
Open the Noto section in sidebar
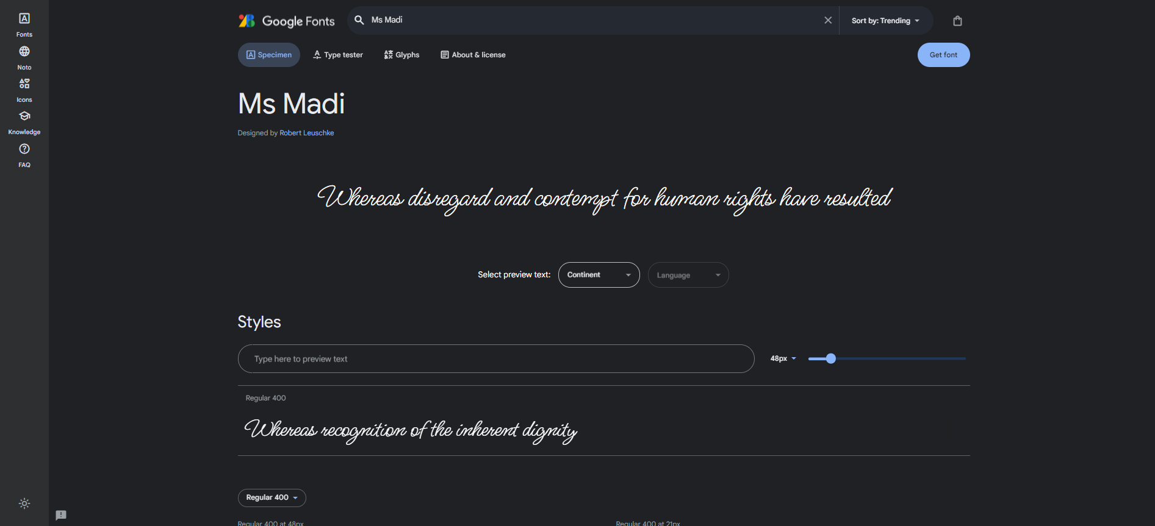[24, 58]
